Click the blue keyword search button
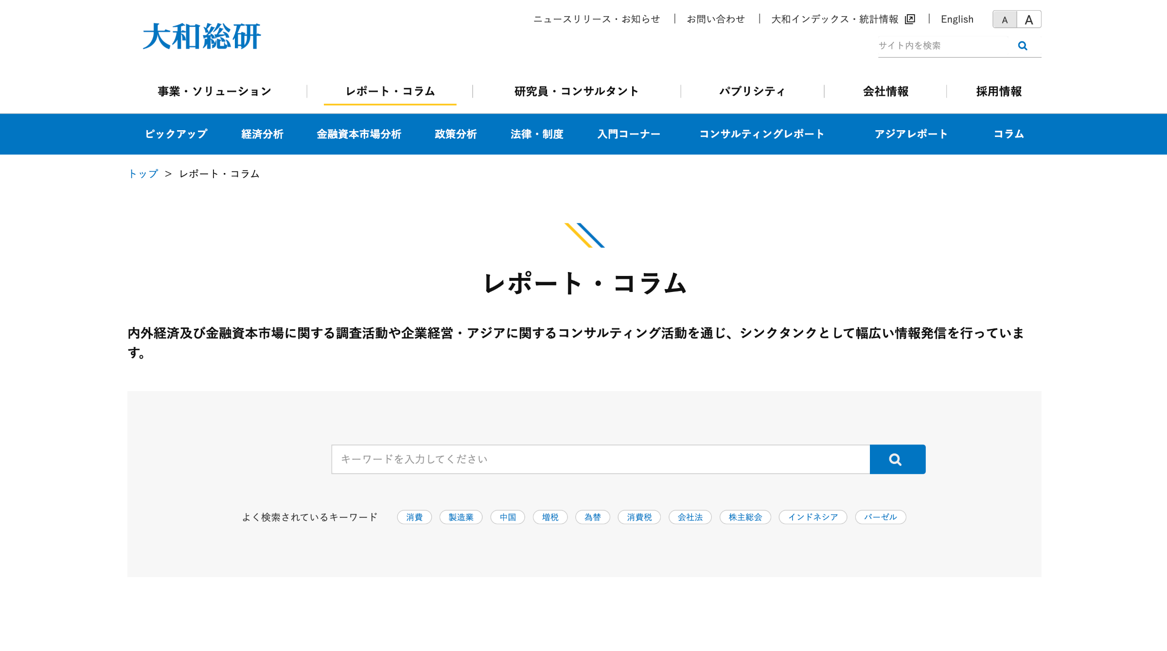The width and height of the screenshot is (1167, 651). [898, 459]
